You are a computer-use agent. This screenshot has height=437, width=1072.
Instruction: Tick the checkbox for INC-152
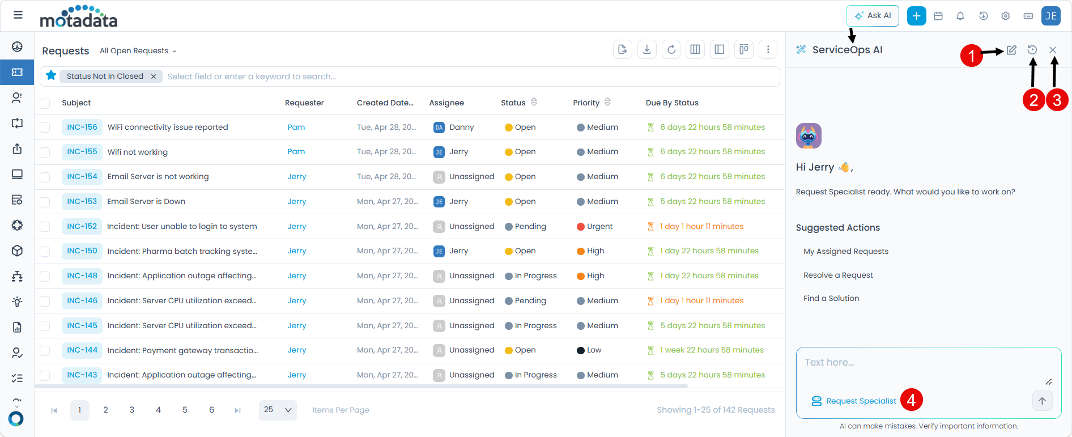[45, 227]
